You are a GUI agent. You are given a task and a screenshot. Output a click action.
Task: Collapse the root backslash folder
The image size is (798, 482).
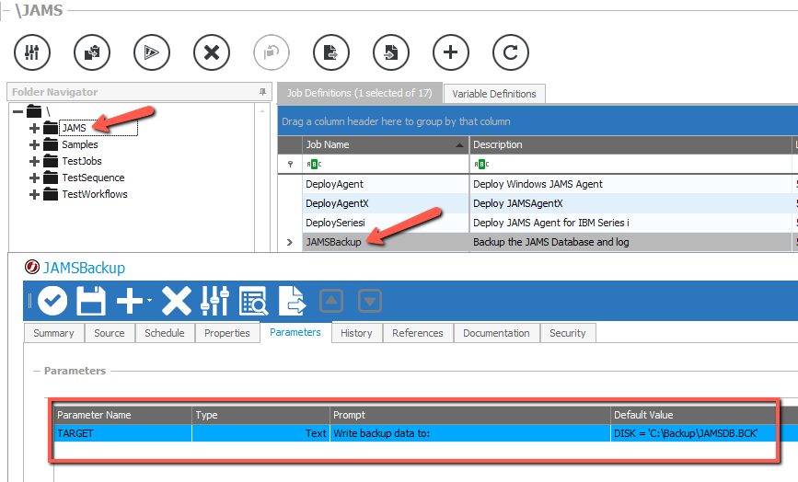click(17, 110)
